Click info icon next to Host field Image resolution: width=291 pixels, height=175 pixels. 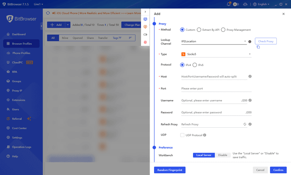[x=250, y=76]
